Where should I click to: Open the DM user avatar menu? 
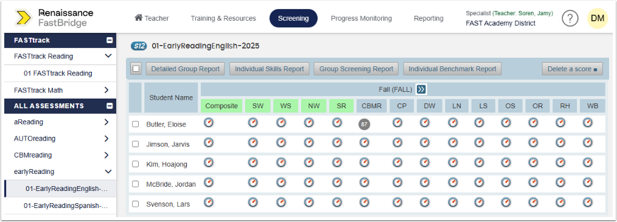(598, 18)
